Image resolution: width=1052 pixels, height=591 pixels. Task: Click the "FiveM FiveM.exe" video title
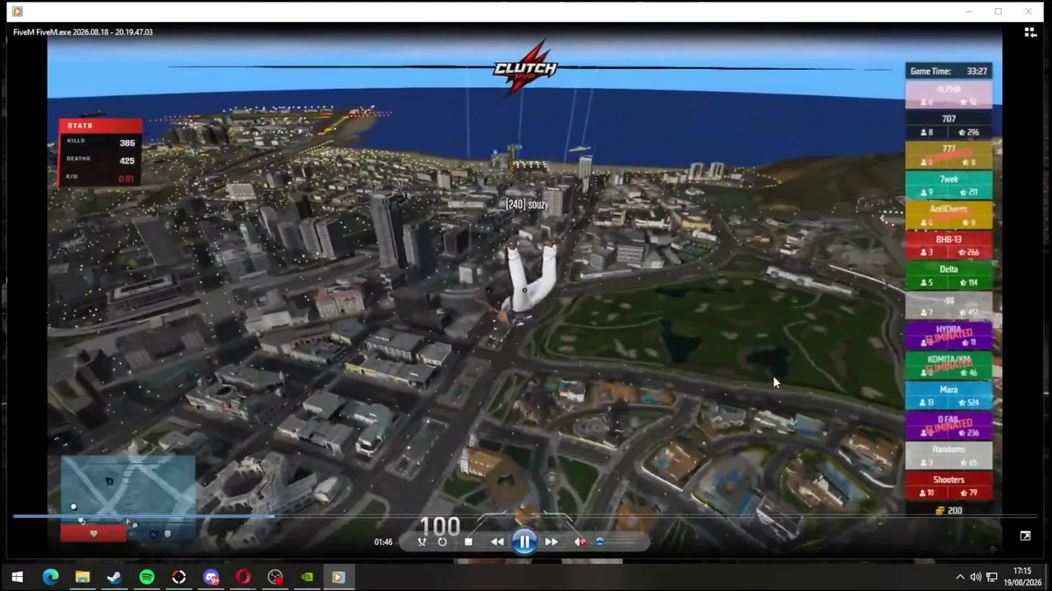[83, 32]
